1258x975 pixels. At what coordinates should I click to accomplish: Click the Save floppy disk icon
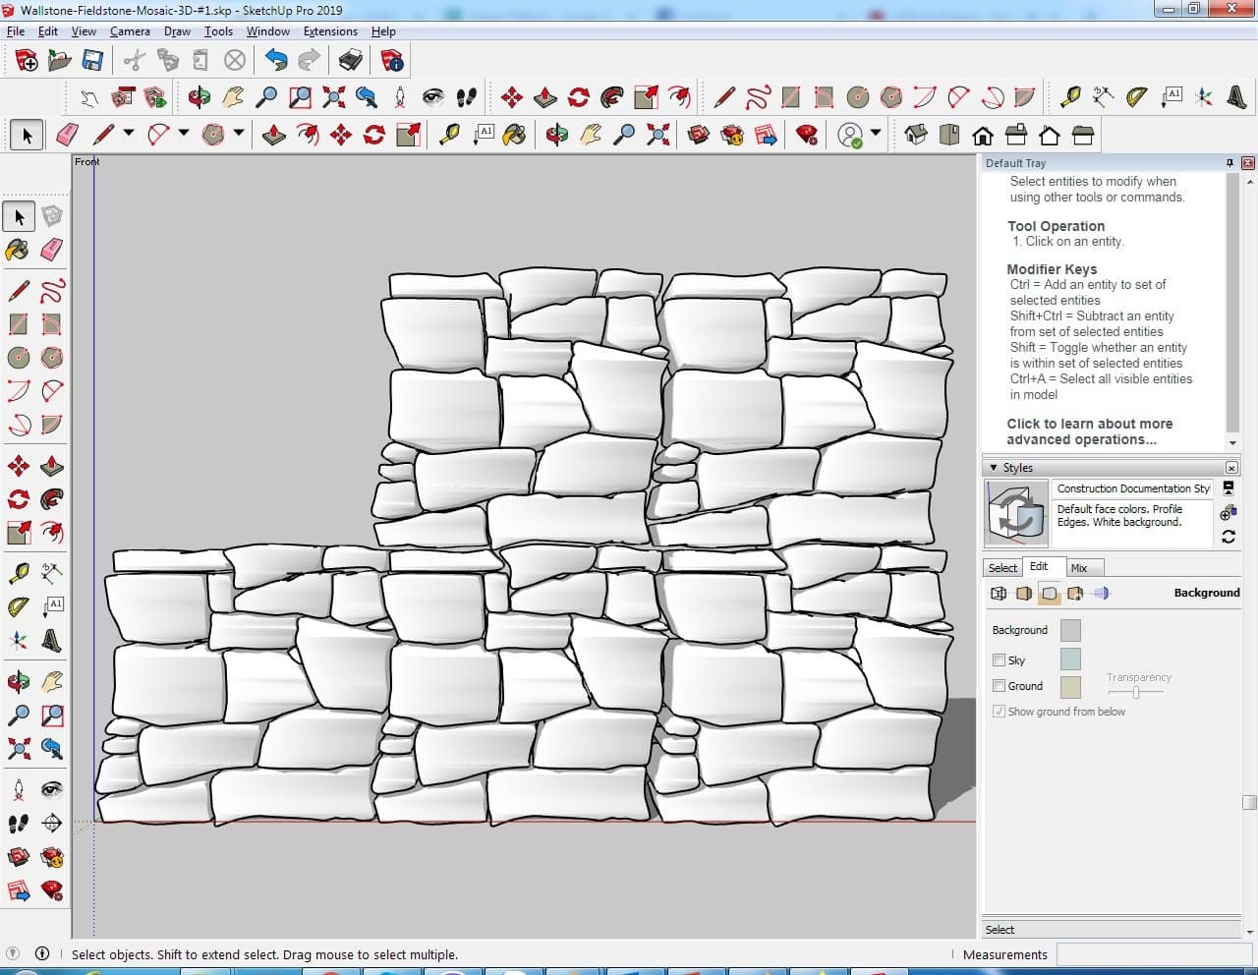(92, 61)
